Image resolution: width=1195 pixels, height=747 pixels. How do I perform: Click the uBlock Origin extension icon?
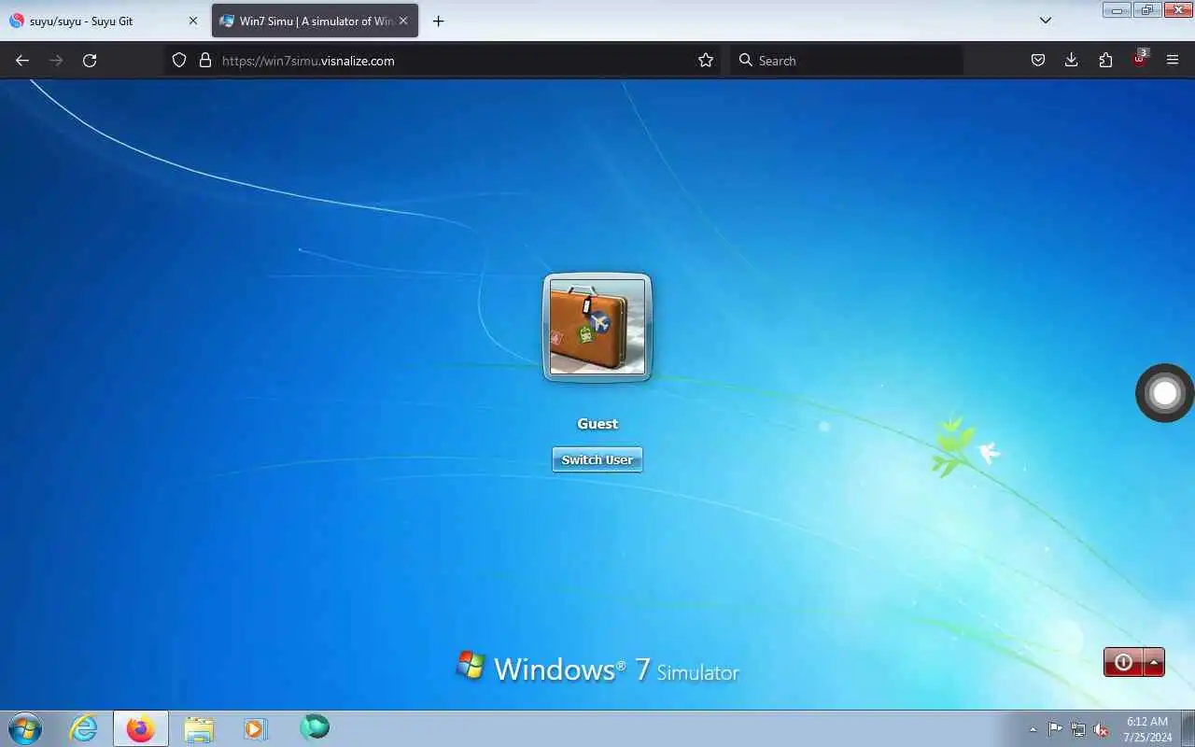pyautogui.click(x=1140, y=59)
